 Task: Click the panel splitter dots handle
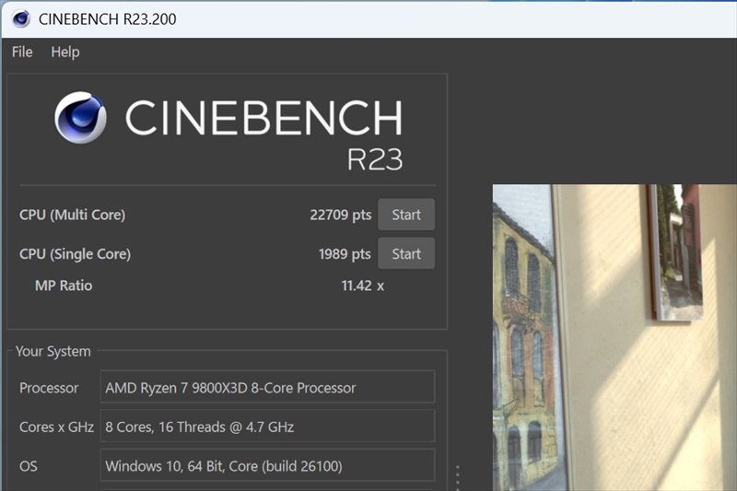[457, 477]
